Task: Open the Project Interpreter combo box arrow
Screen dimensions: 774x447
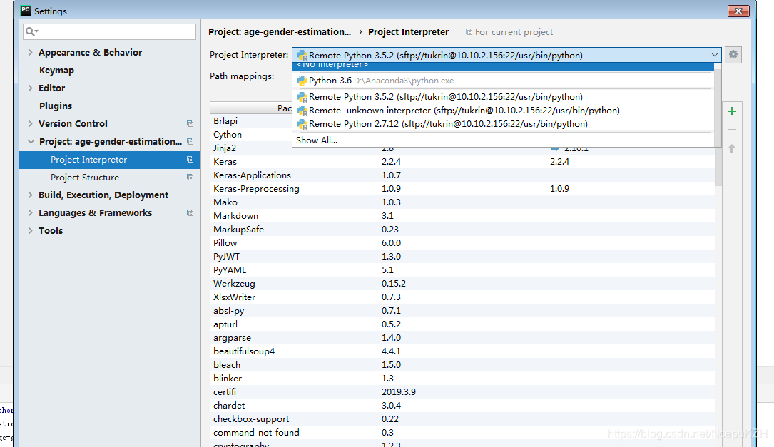Action: click(714, 55)
